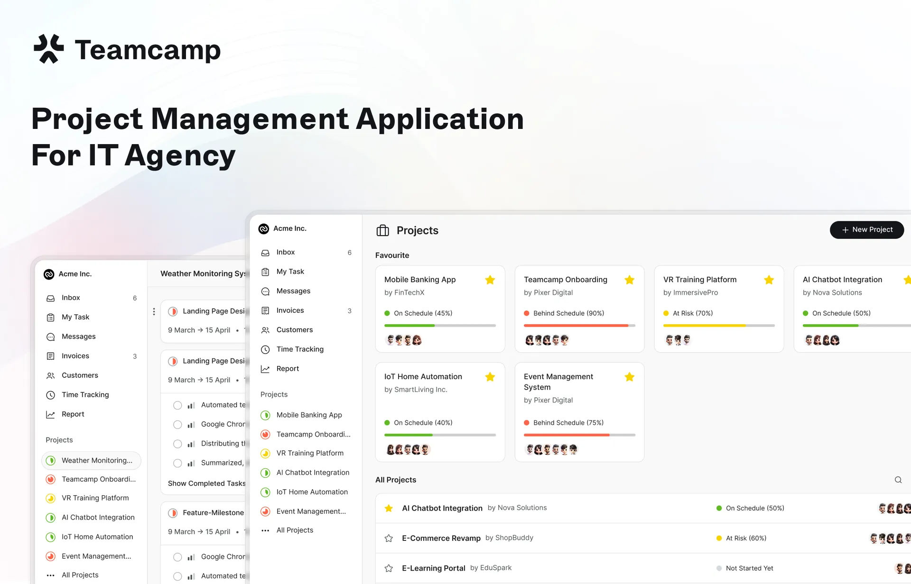Click the Messages chat bubble icon in front sidebar
This screenshot has width=911, height=584.
pos(265,292)
